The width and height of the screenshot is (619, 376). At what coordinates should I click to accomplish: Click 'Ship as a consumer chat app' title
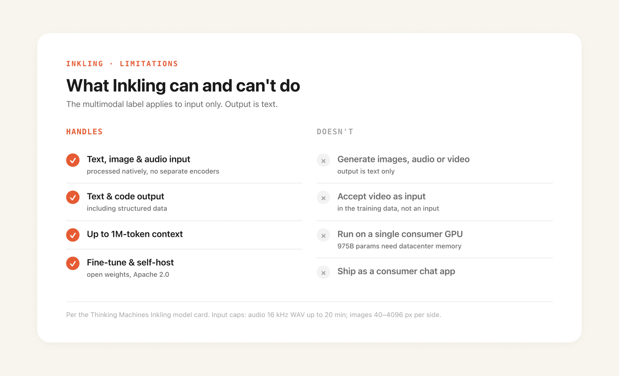396,271
